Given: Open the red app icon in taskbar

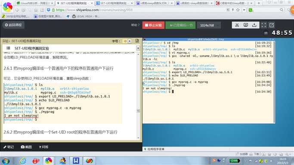Looking at the screenshot, I should coord(36,161).
